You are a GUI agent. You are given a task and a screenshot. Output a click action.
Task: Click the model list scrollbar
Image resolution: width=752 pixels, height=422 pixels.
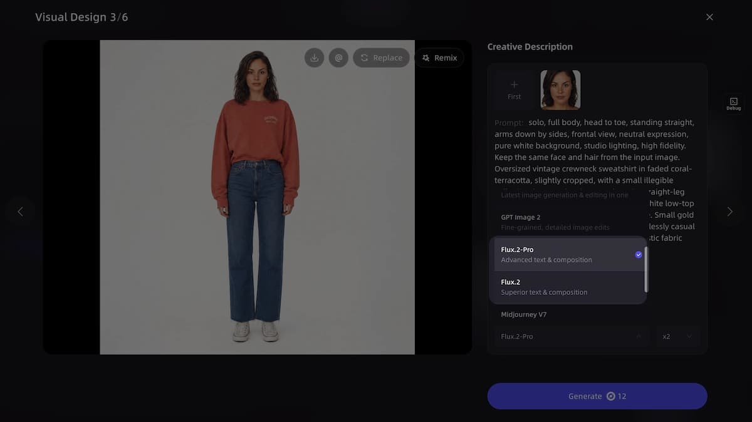[646, 269]
